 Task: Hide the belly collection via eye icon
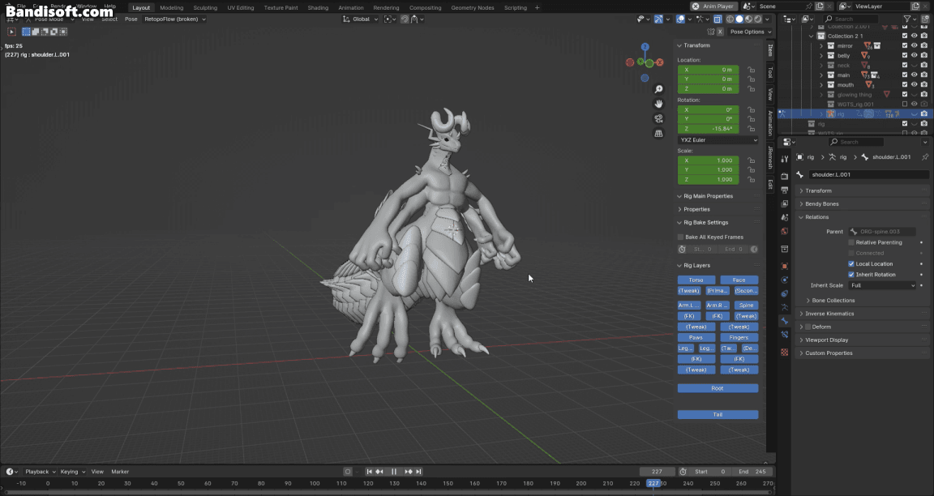(x=915, y=55)
